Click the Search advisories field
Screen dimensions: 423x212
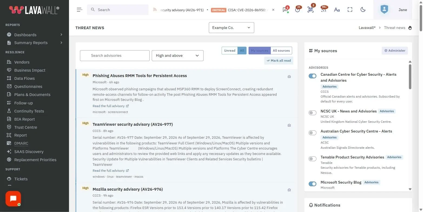tap(115, 55)
